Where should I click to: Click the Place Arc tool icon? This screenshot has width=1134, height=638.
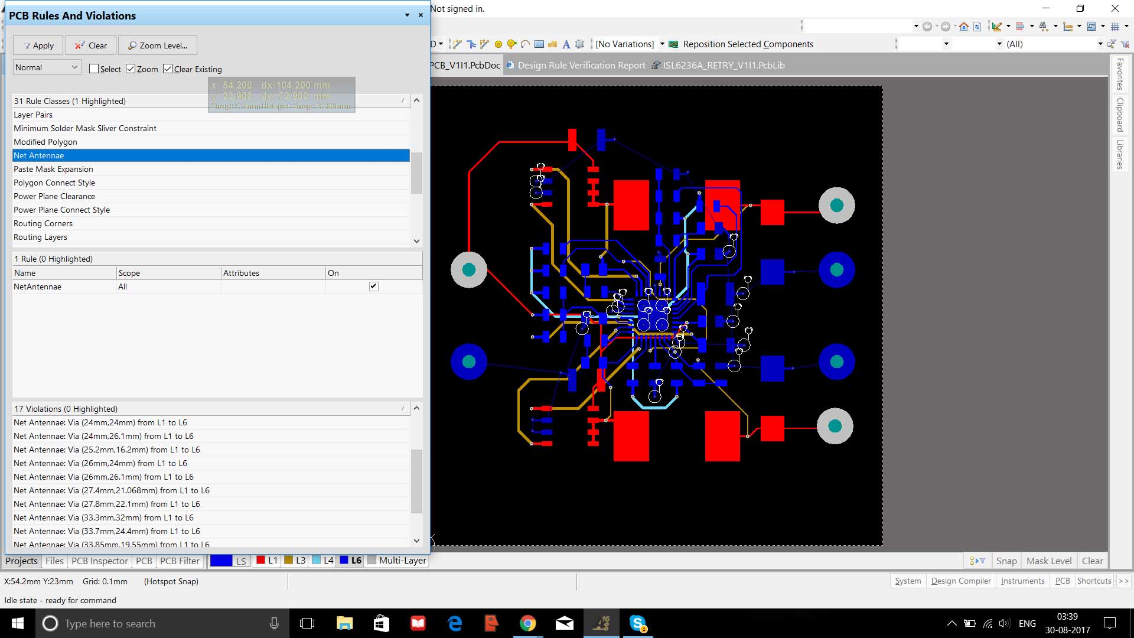coord(525,44)
